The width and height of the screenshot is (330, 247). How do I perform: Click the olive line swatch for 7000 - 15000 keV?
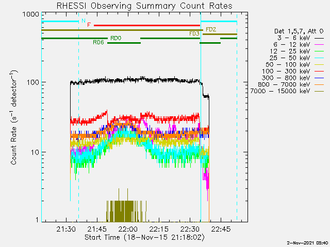pos(319,92)
